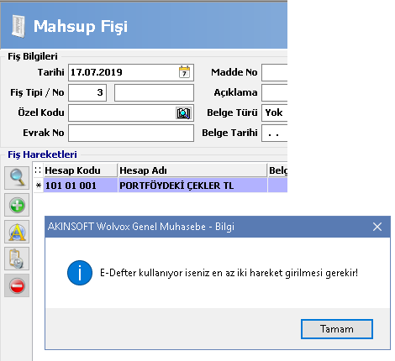Open the calendar picker in the Tarihi field
The height and width of the screenshot is (361, 395).
point(184,72)
